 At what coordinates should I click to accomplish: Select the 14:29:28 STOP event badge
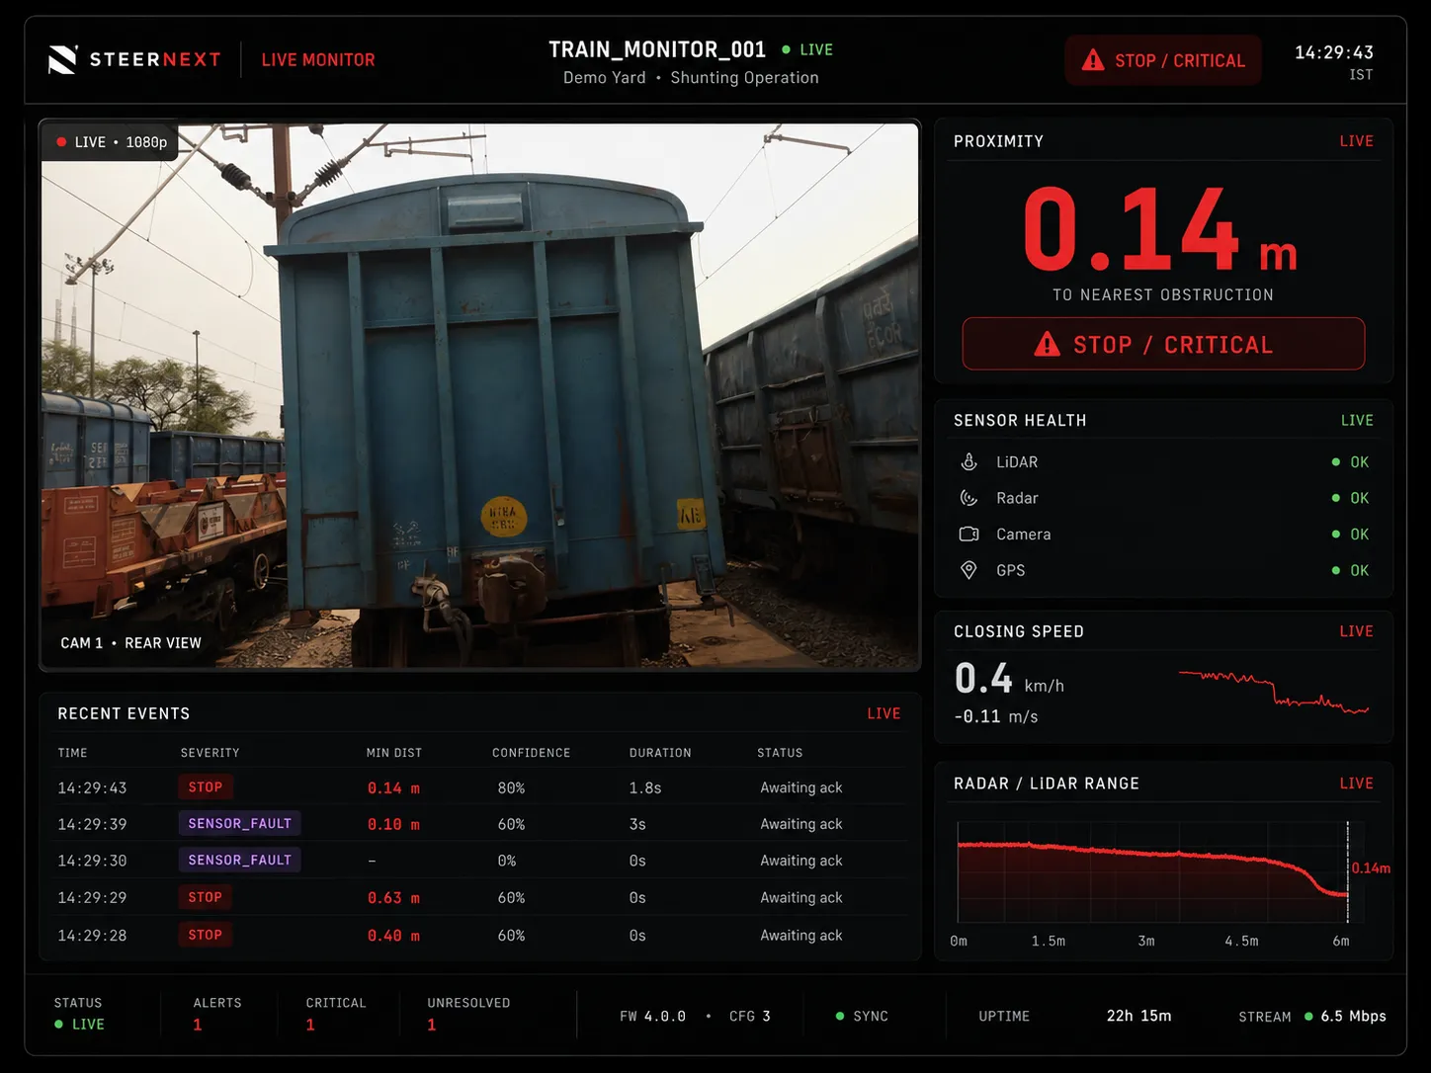(206, 935)
